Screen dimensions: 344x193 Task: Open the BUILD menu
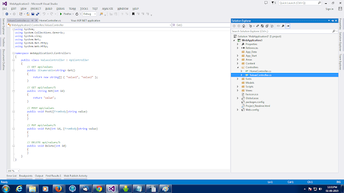49,9
